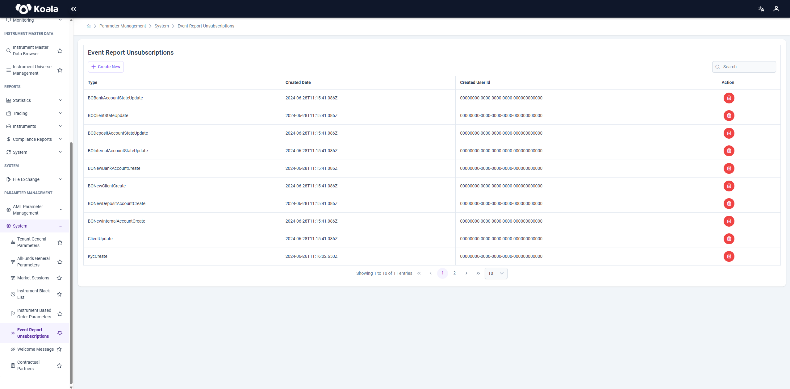Toggle Event Report Unsubscriptions favorite star
The image size is (790, 389).
tap(60, 333)
